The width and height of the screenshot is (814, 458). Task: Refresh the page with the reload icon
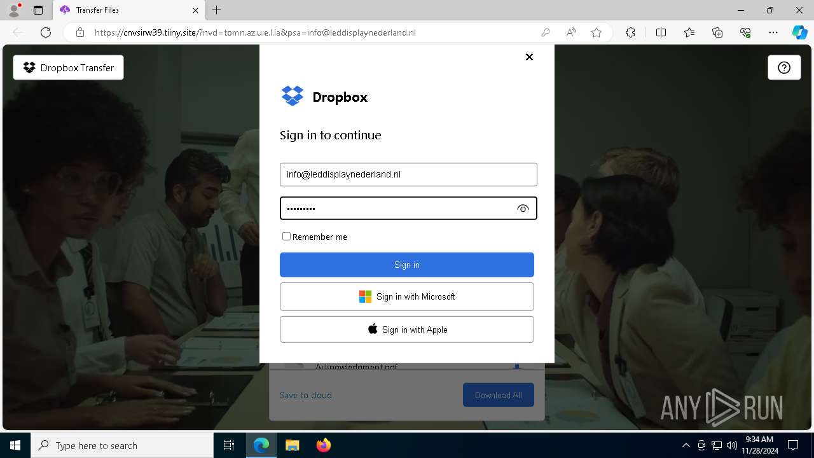pos(46,32)
